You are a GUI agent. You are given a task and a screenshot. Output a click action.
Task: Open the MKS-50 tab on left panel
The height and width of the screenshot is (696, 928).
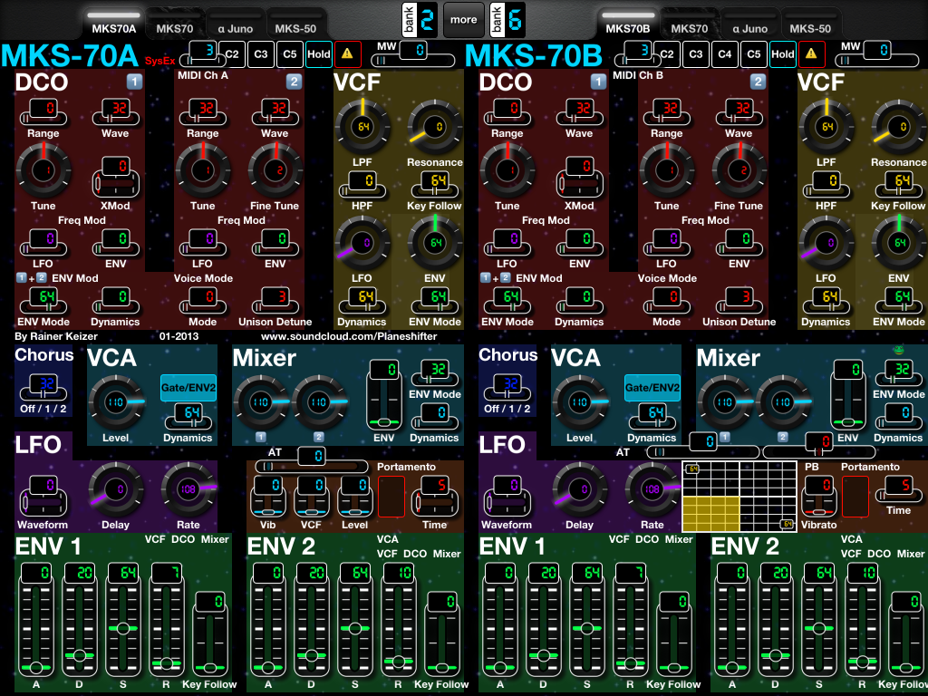pos(295,24)
